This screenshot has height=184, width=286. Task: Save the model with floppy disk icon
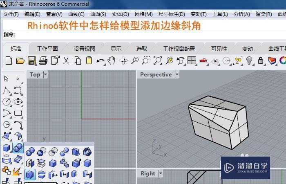tap(32, 61)
